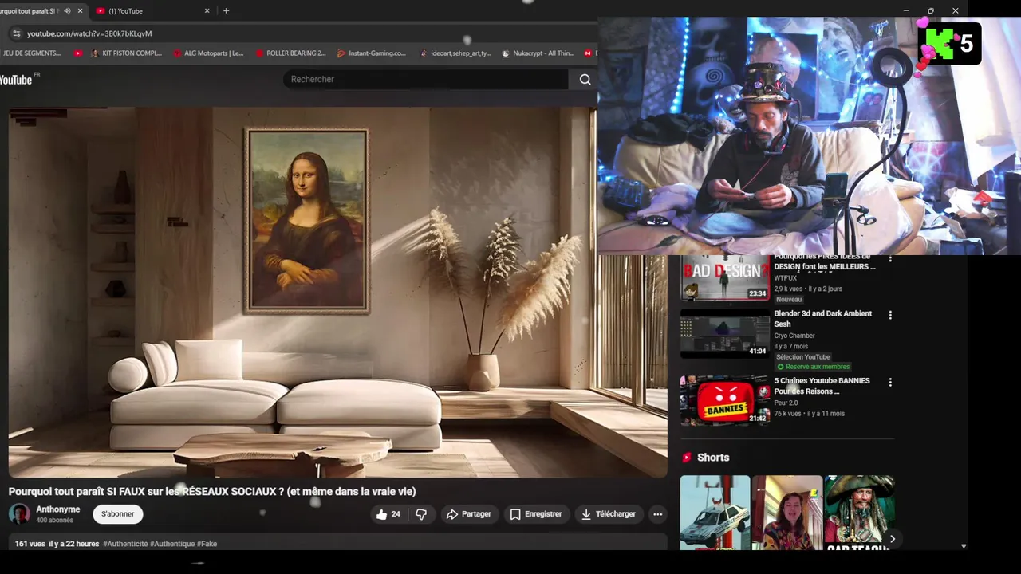The height and width of the screenshot is (574, 1021).
Task: Click the Réservé aux membres badge
Action: tap(813, 367)
